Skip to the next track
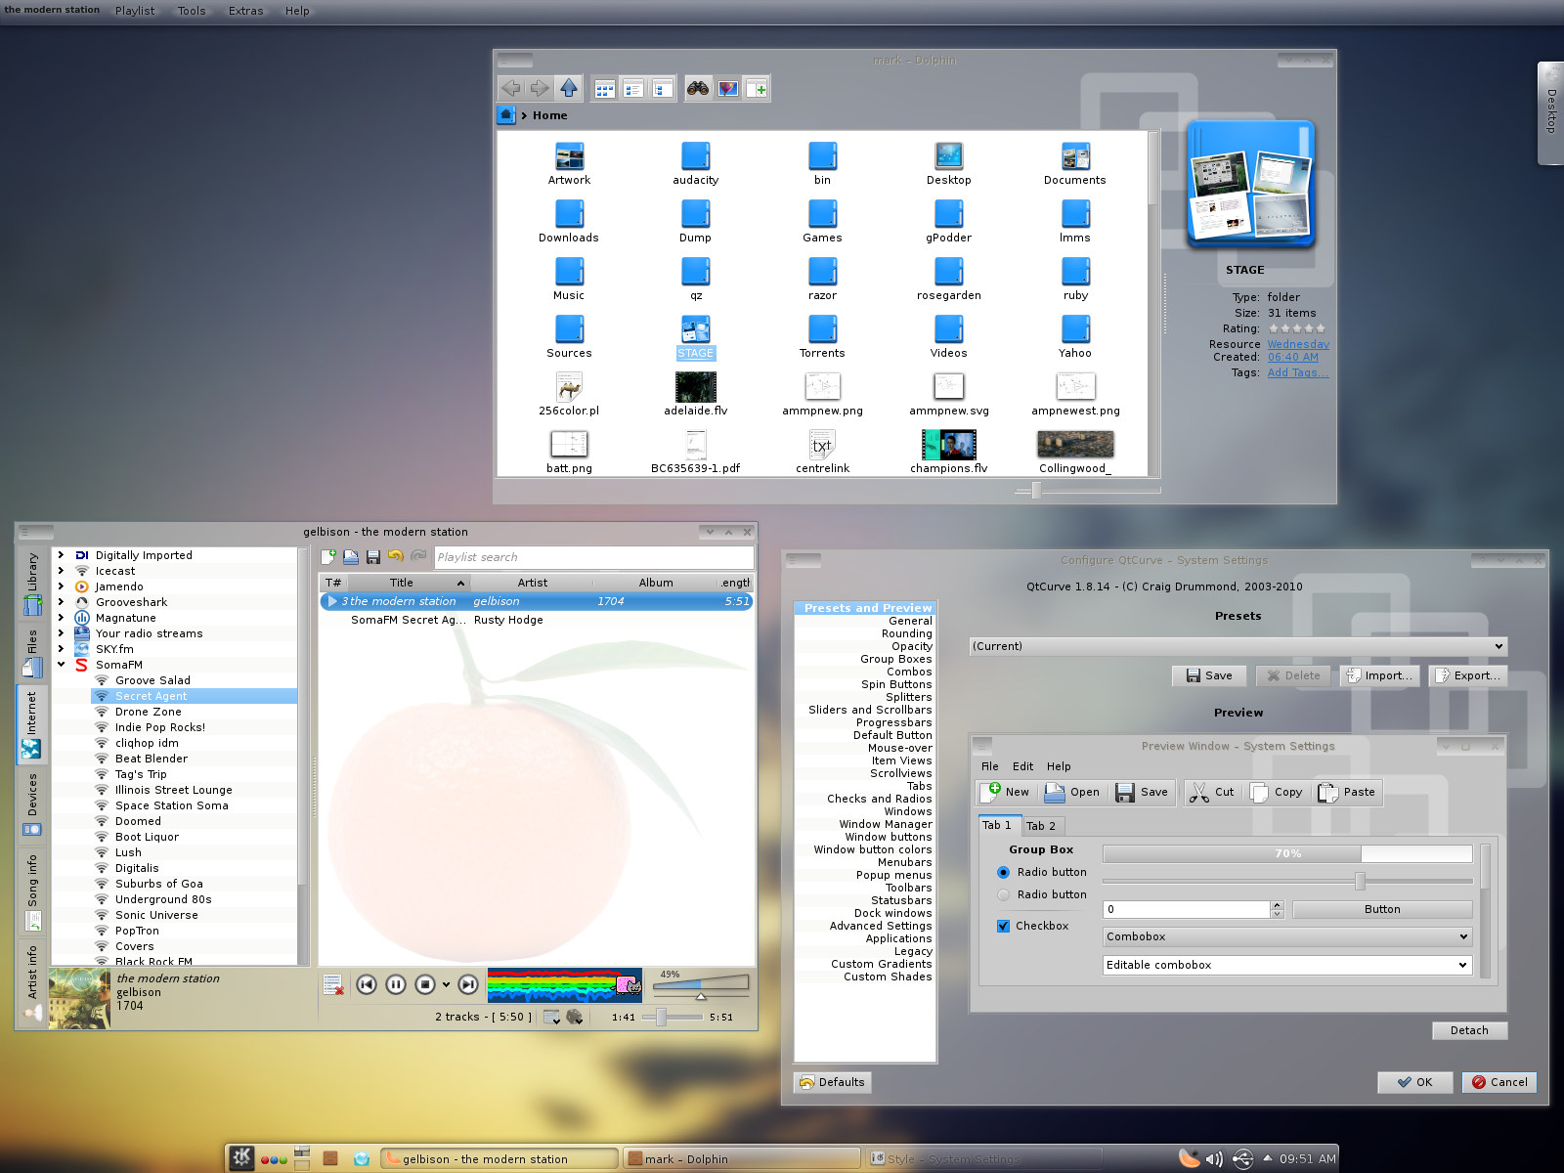The height and width of the screenshot is (1173, 1564). pos(468,984)
